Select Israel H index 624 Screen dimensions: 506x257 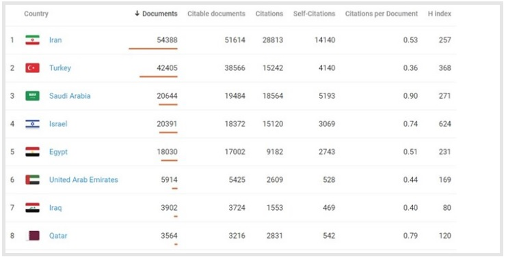444,124
